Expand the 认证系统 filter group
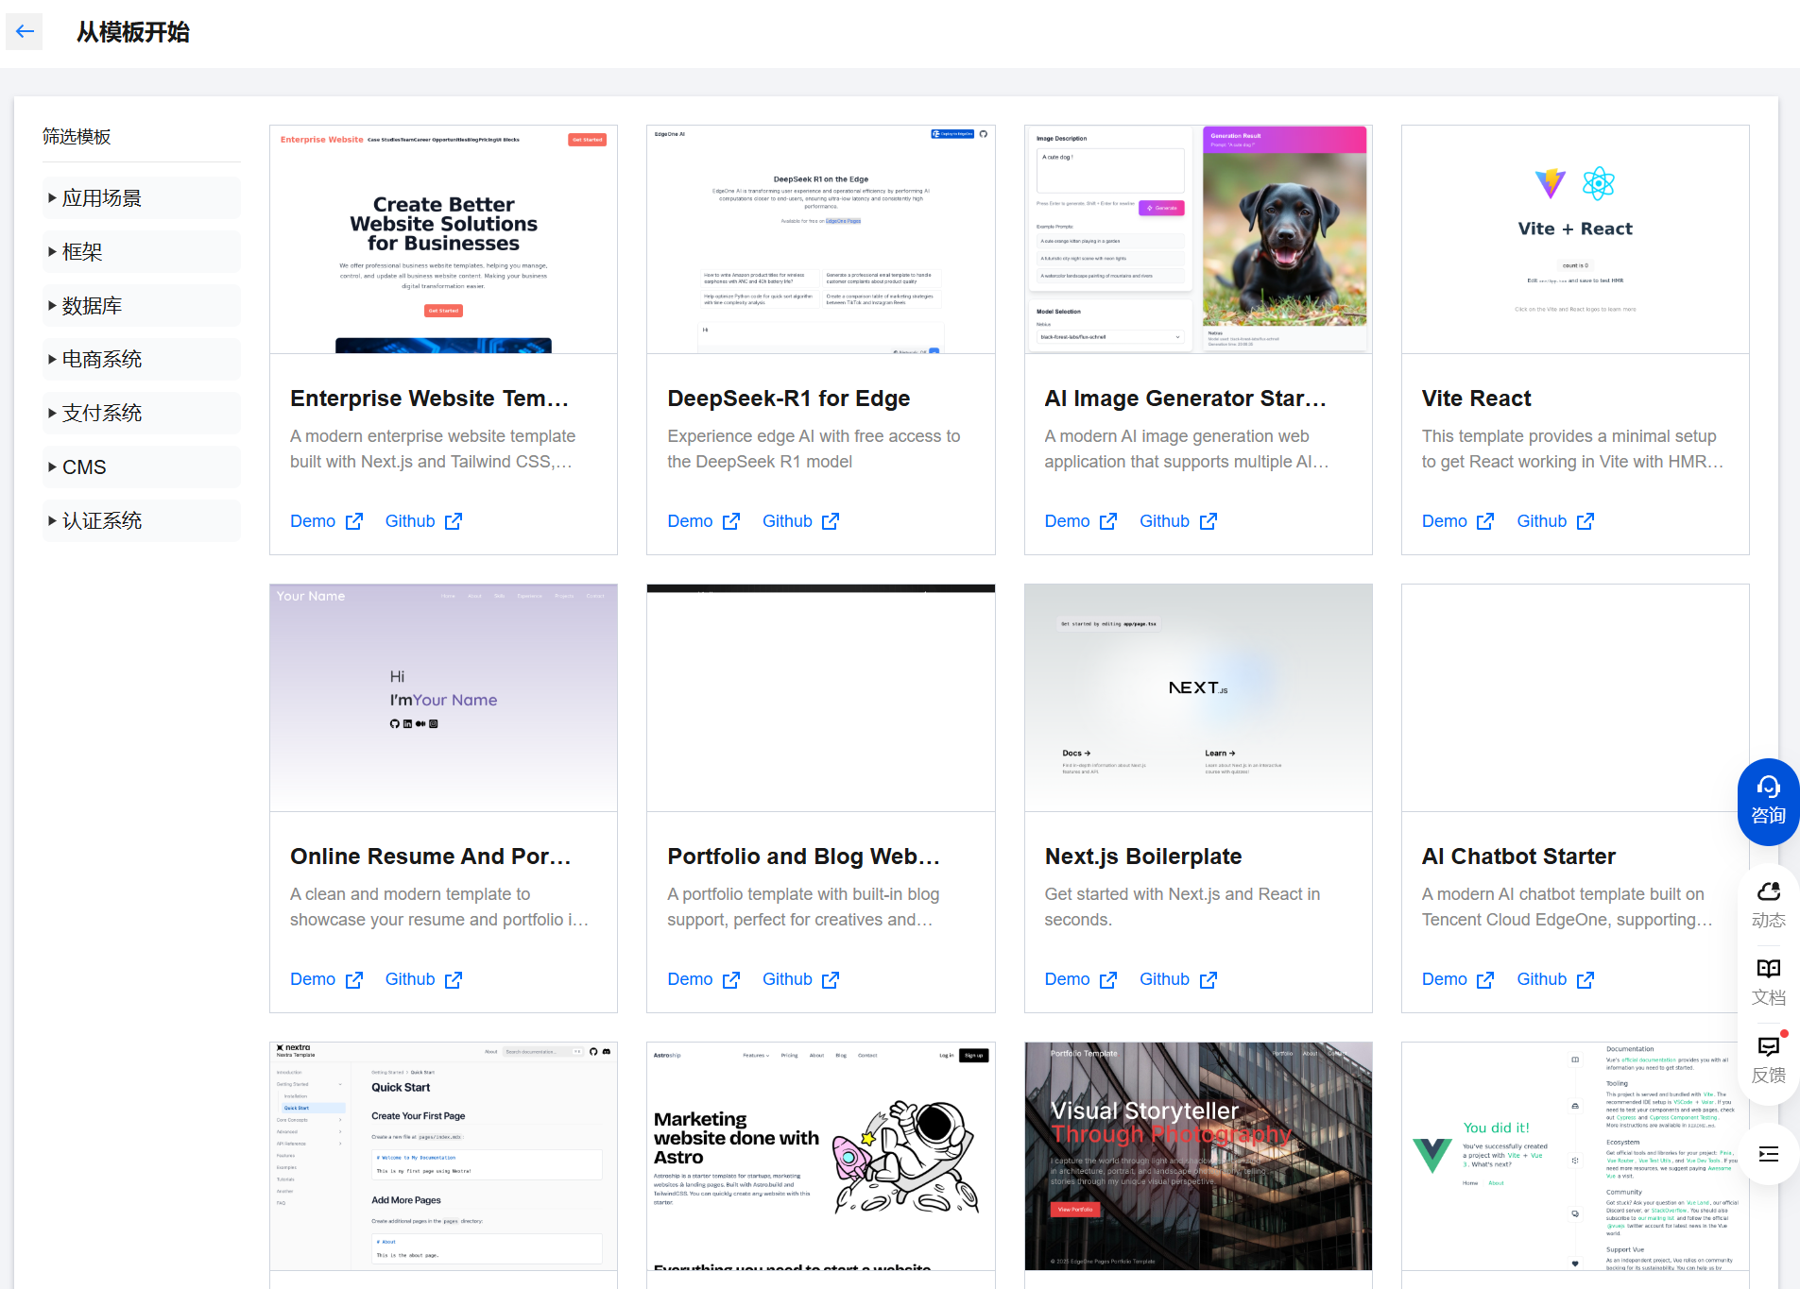 click(142, 521)
